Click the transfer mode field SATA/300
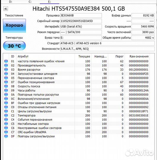 (x=81, y=32)
